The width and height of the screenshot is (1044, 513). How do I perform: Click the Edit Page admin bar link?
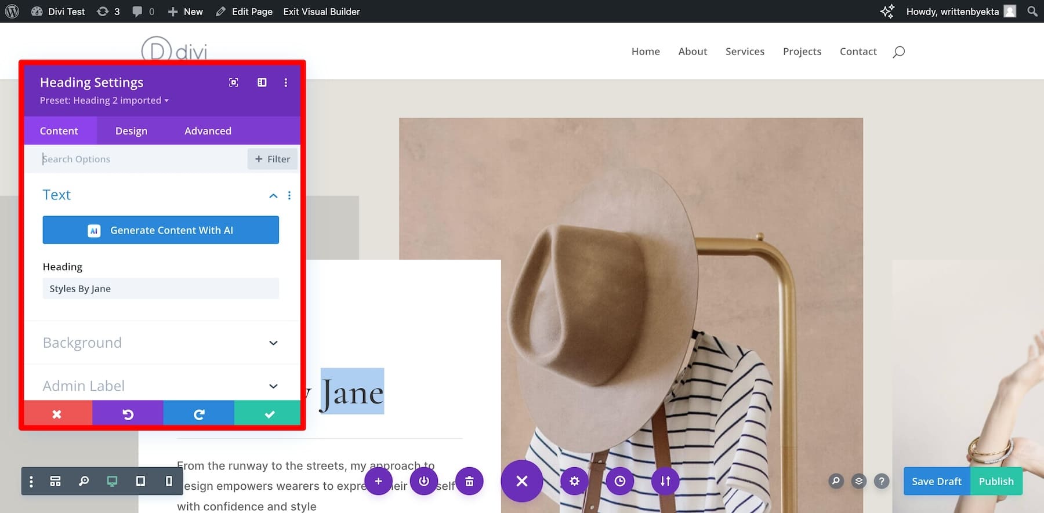(x=244, y=11)
